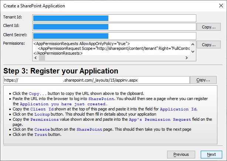Click the Permissions vertical scroll down arrow
The height and width of the screenshot is (161, 227).
[193, 52]
